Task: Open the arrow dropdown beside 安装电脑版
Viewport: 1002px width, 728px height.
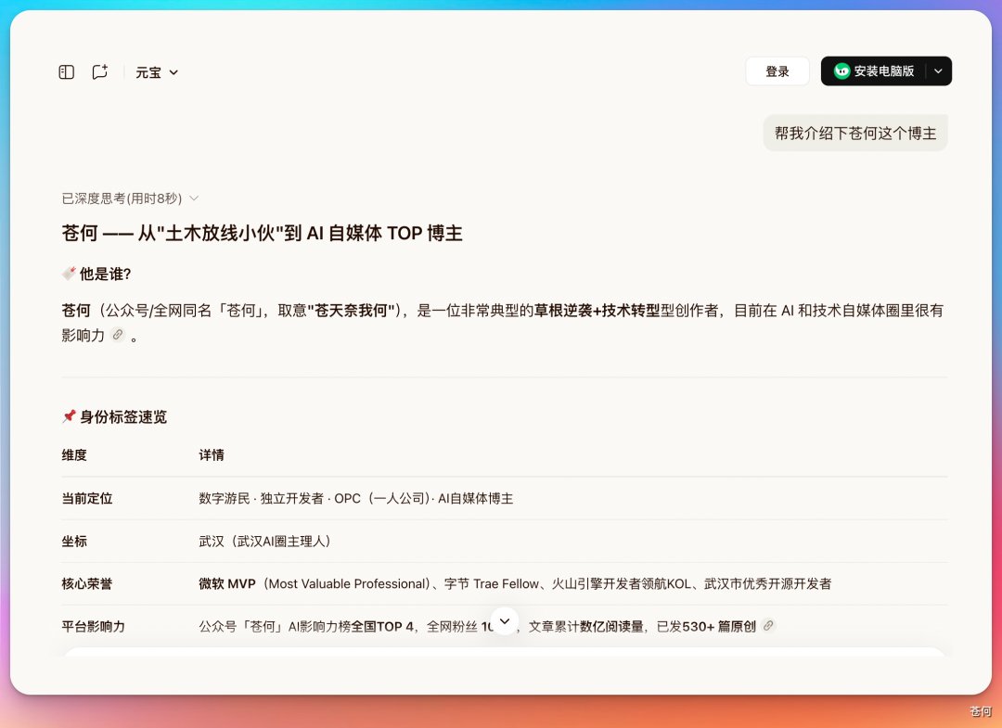Action: (x=938, y=70)
